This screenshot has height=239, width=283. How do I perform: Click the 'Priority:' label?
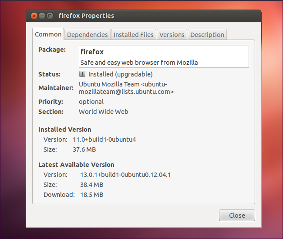click(51, 102)
